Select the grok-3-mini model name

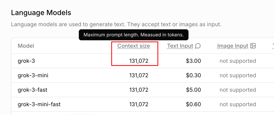(x=33, y=75)
